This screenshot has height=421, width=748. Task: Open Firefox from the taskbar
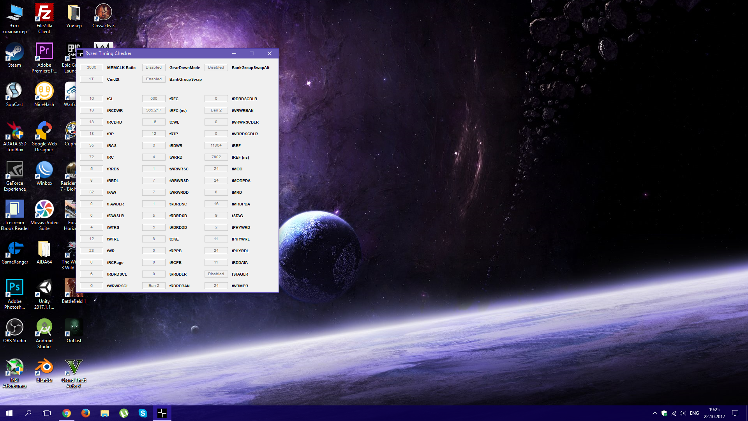(x=86, y=413)
